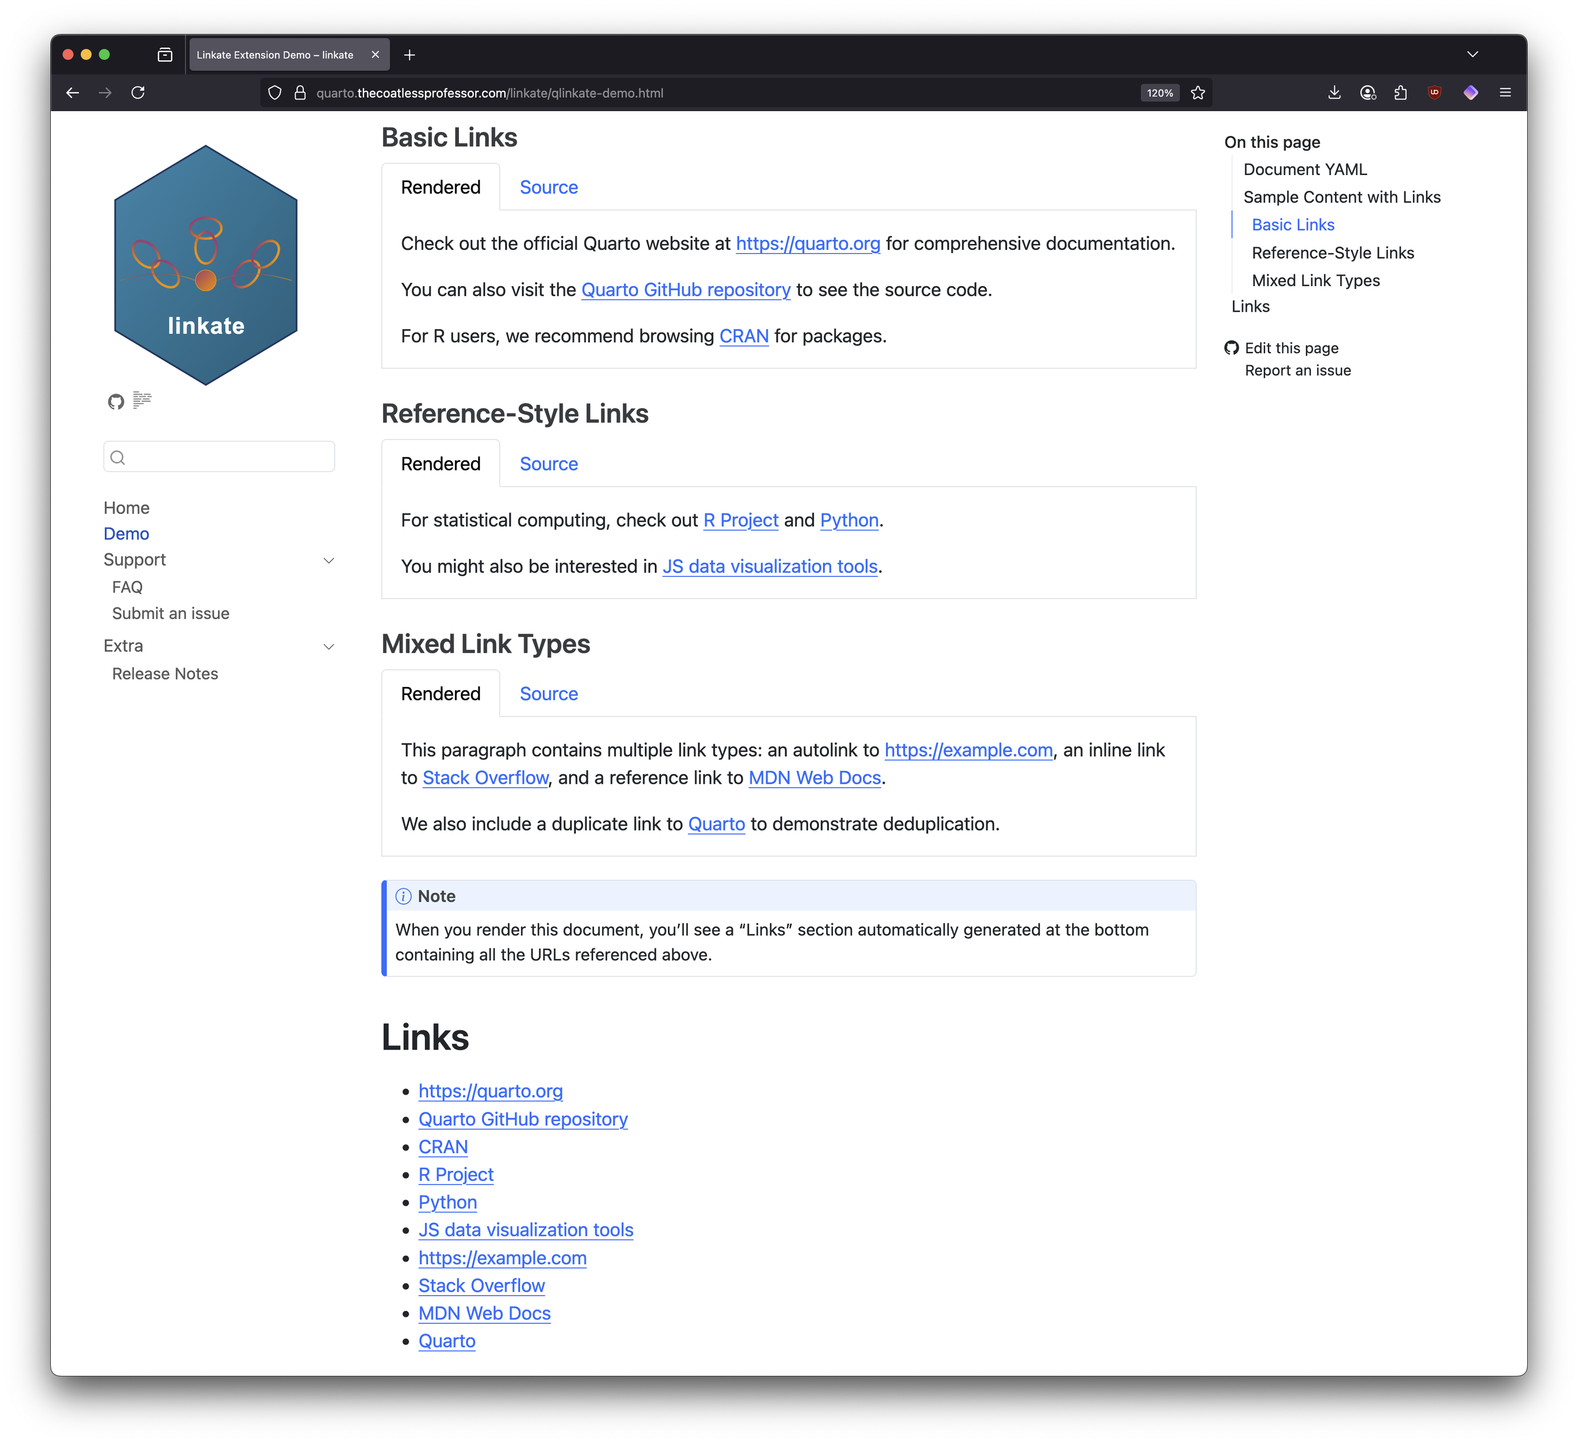Open Python link in Reference-Style paragraph
1578x1443 pixels.
tap(849, 520)
